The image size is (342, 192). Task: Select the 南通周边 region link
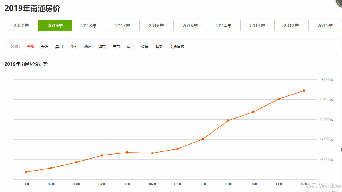coord(177,47)
